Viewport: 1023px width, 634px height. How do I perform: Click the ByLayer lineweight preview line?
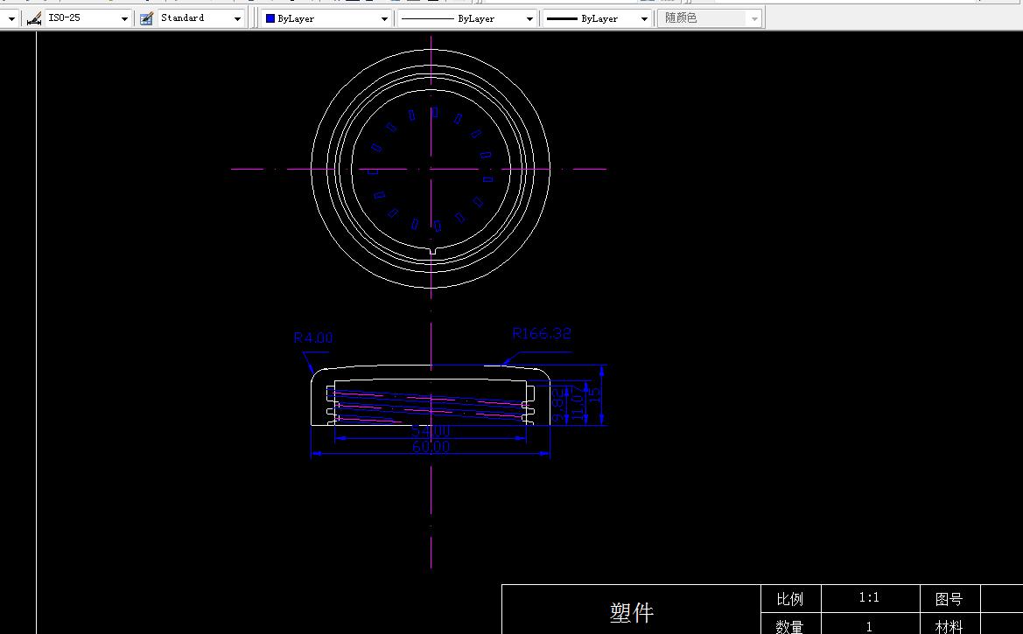565,17
